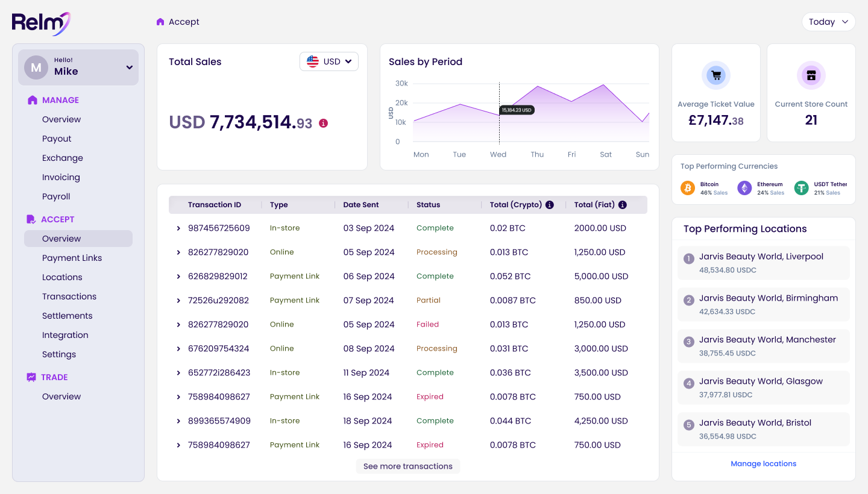Click the Date Sent column header
Viewport: 868px width, 494px height.
pos(361,205)
